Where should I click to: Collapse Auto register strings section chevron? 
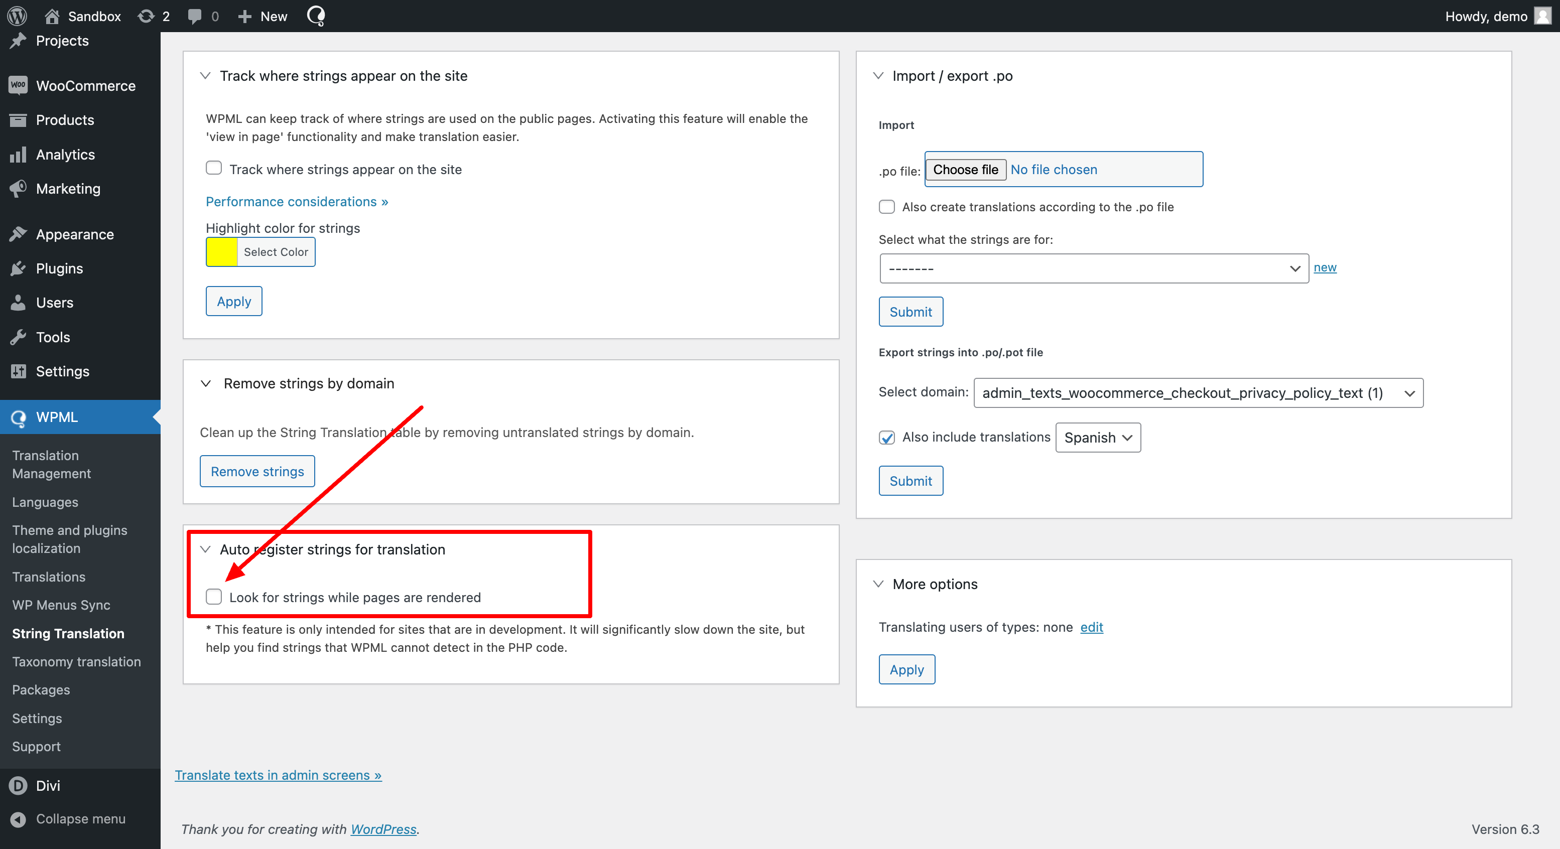(205, 549)
